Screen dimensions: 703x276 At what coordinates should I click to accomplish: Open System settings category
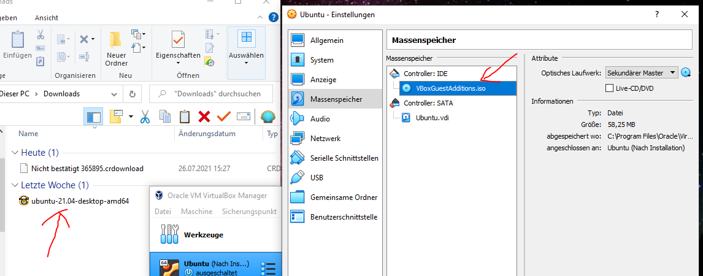click(336, 60)
